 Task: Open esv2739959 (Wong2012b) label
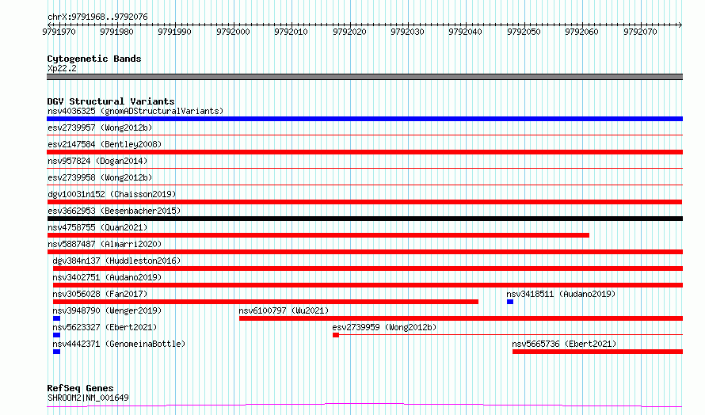(384, 327)
